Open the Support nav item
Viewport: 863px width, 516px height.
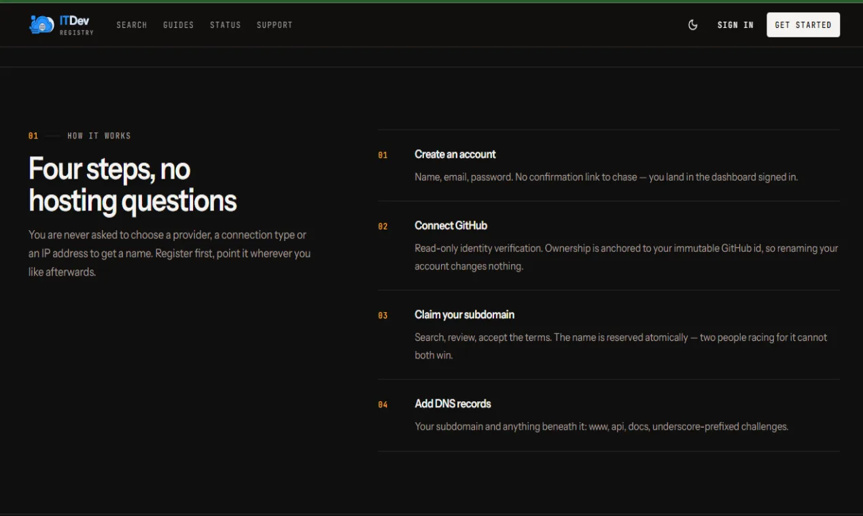tap(275, 25)
